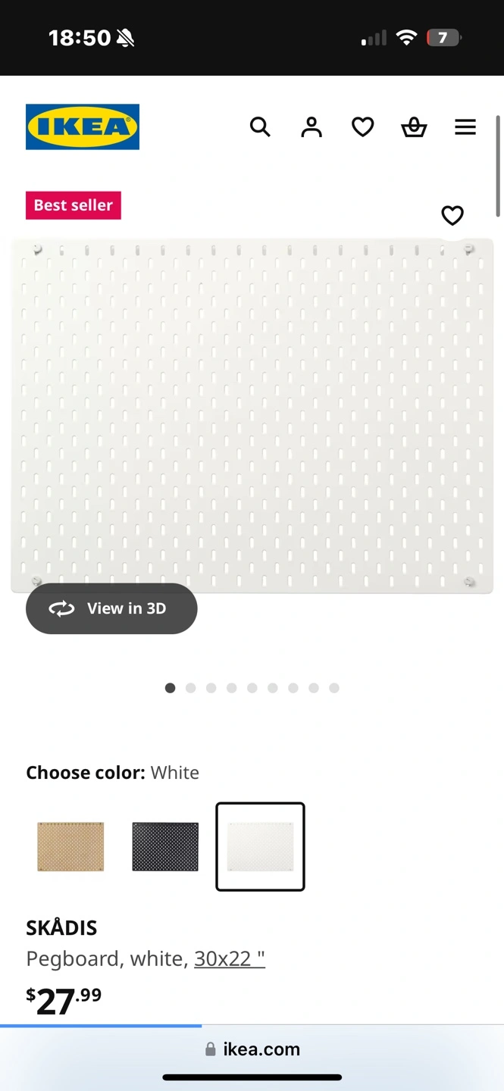Tap the SKÅDIS product name

point(61,927)
